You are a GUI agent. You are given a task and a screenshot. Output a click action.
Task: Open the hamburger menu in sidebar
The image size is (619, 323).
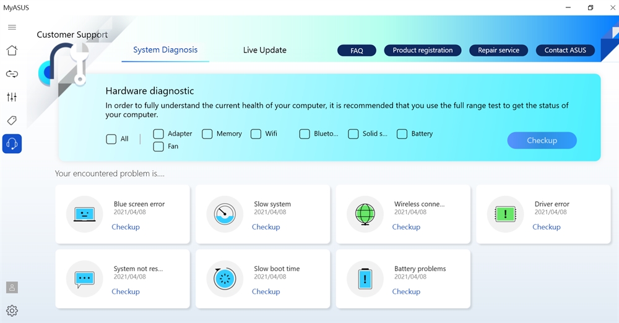click(x=12, y=27)
